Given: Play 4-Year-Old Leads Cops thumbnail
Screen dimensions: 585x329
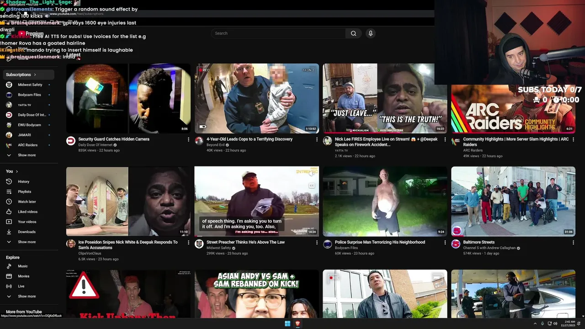Looking at the screenshot, I should point(257,98).
